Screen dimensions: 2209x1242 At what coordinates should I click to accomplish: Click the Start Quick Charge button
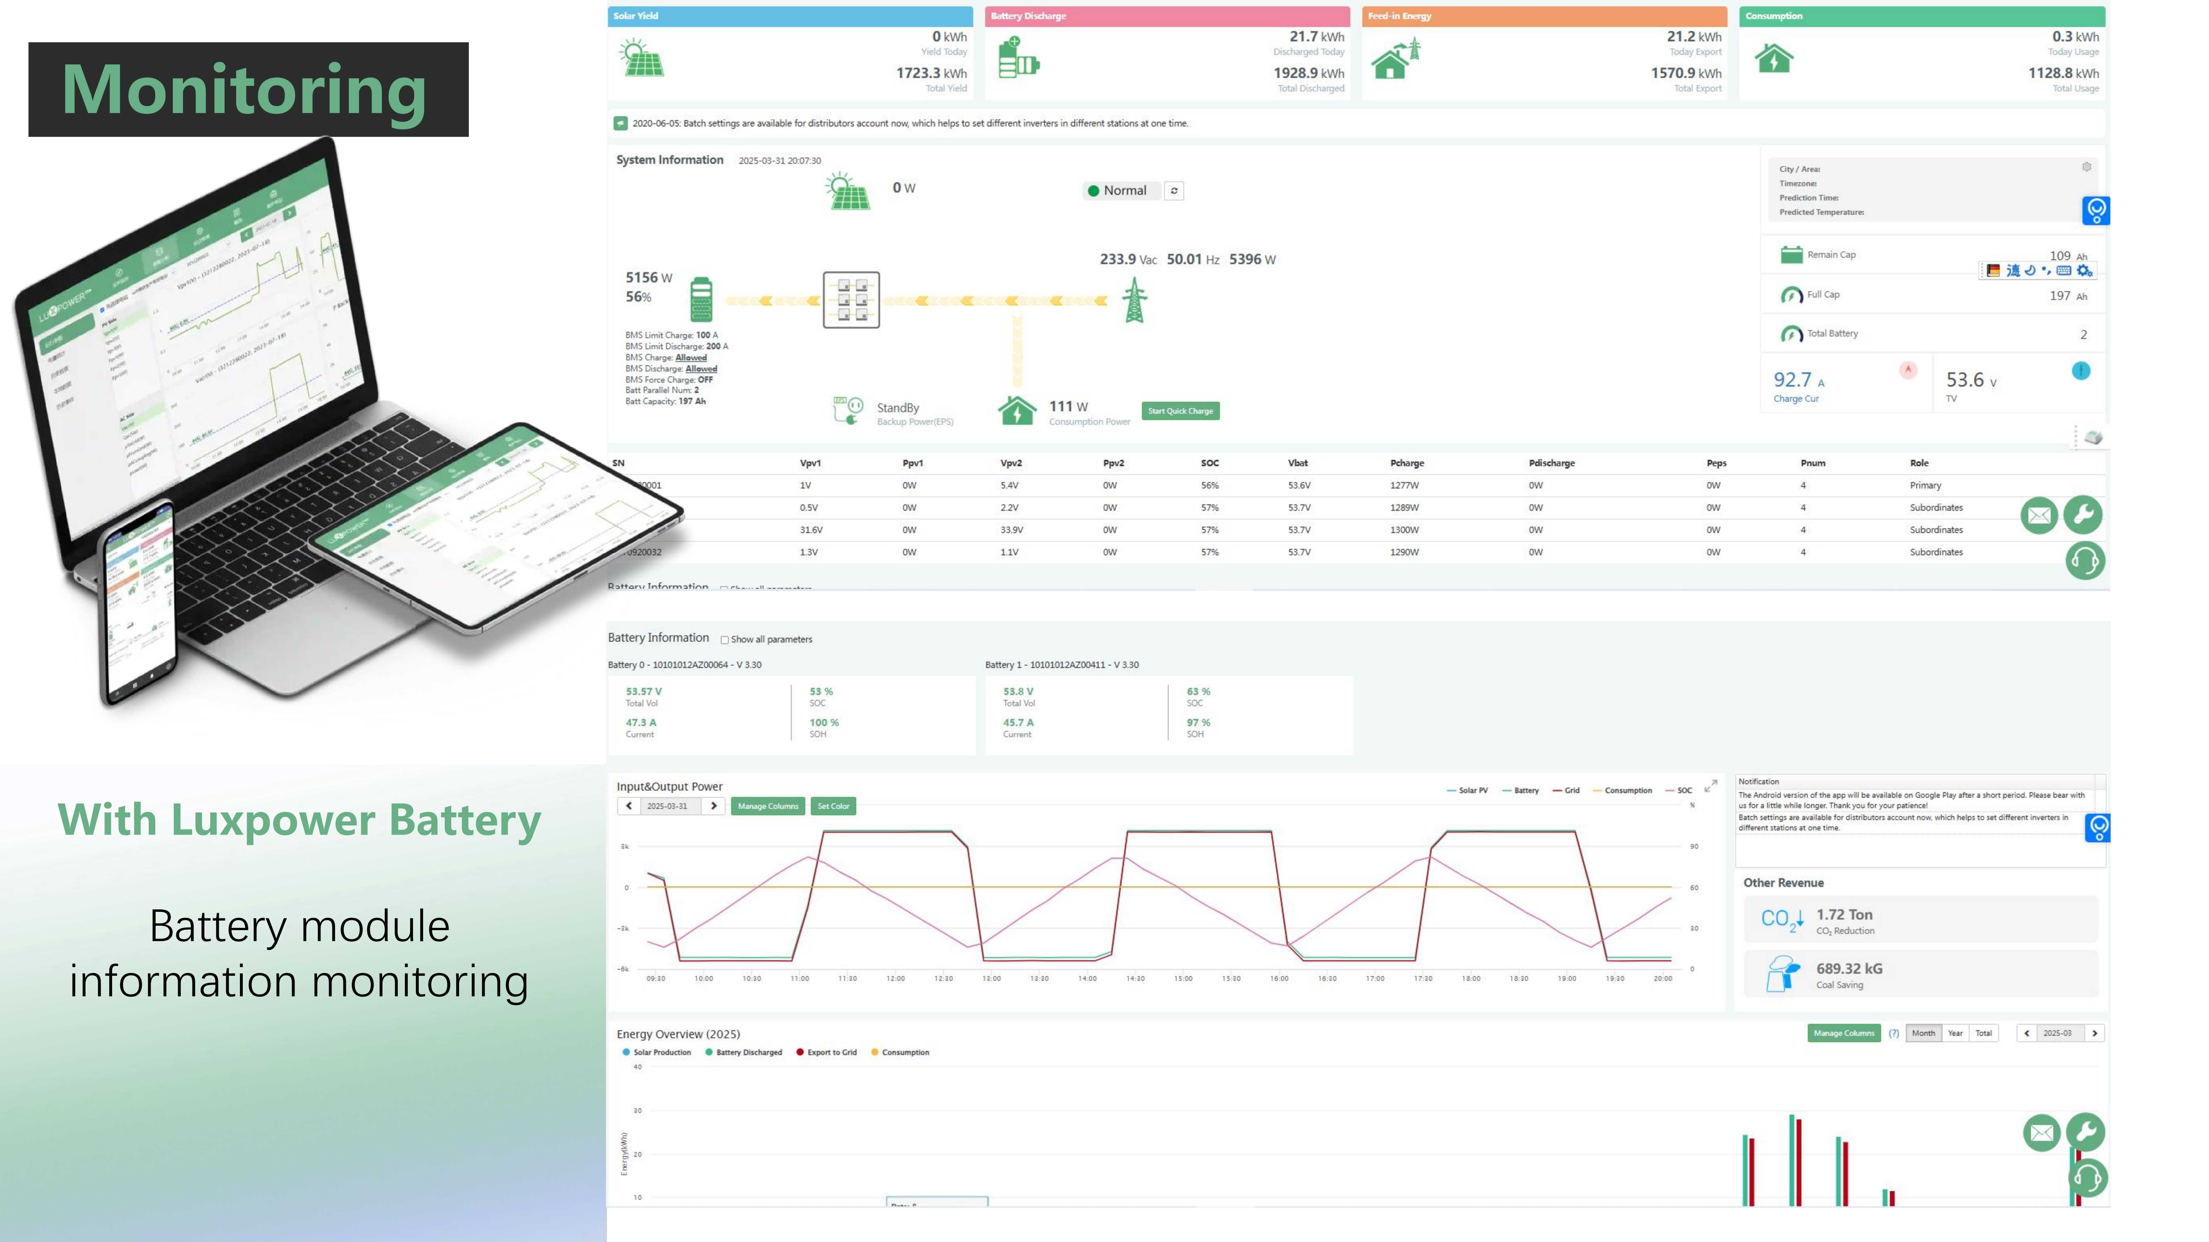(x=1180, y=411)
